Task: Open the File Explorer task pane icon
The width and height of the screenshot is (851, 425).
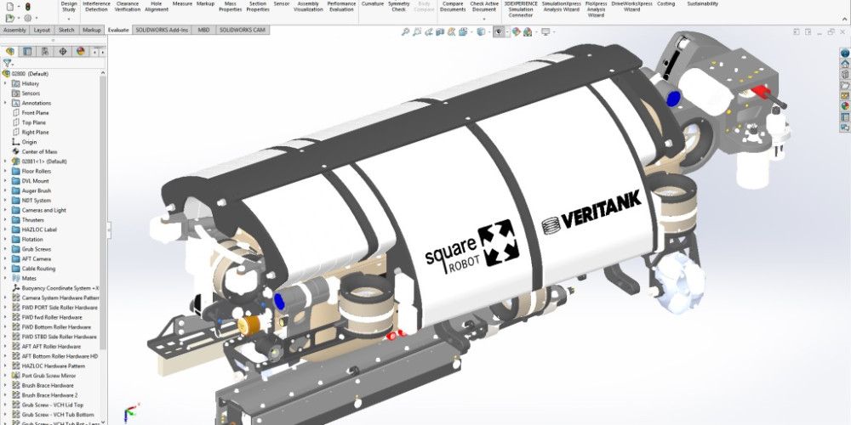Action: coord(845,85)
